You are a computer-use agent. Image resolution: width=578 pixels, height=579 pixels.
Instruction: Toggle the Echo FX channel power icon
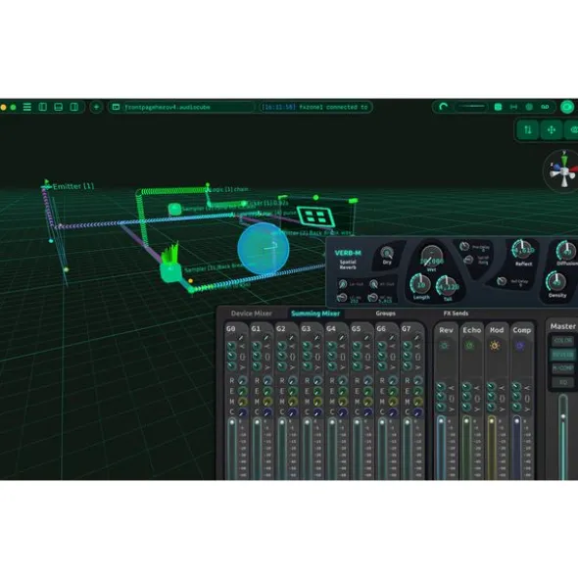coord(469,346)
